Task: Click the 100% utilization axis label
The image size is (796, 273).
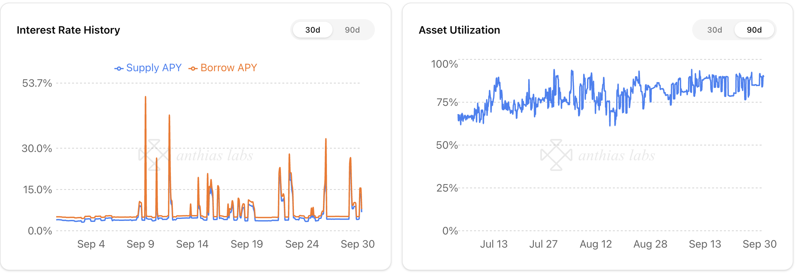Action: tap(444, 64)
